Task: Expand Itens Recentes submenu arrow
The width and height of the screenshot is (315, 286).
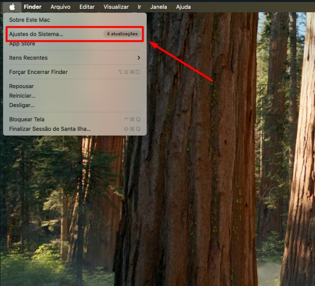Action: coord(138,58)
